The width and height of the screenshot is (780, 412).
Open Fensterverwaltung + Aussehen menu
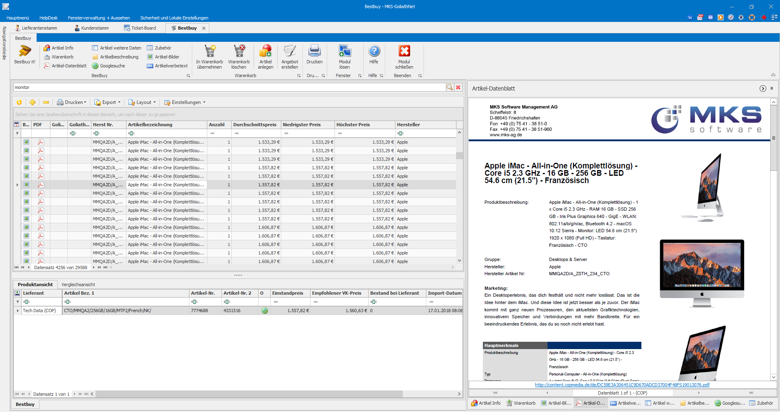99,18
